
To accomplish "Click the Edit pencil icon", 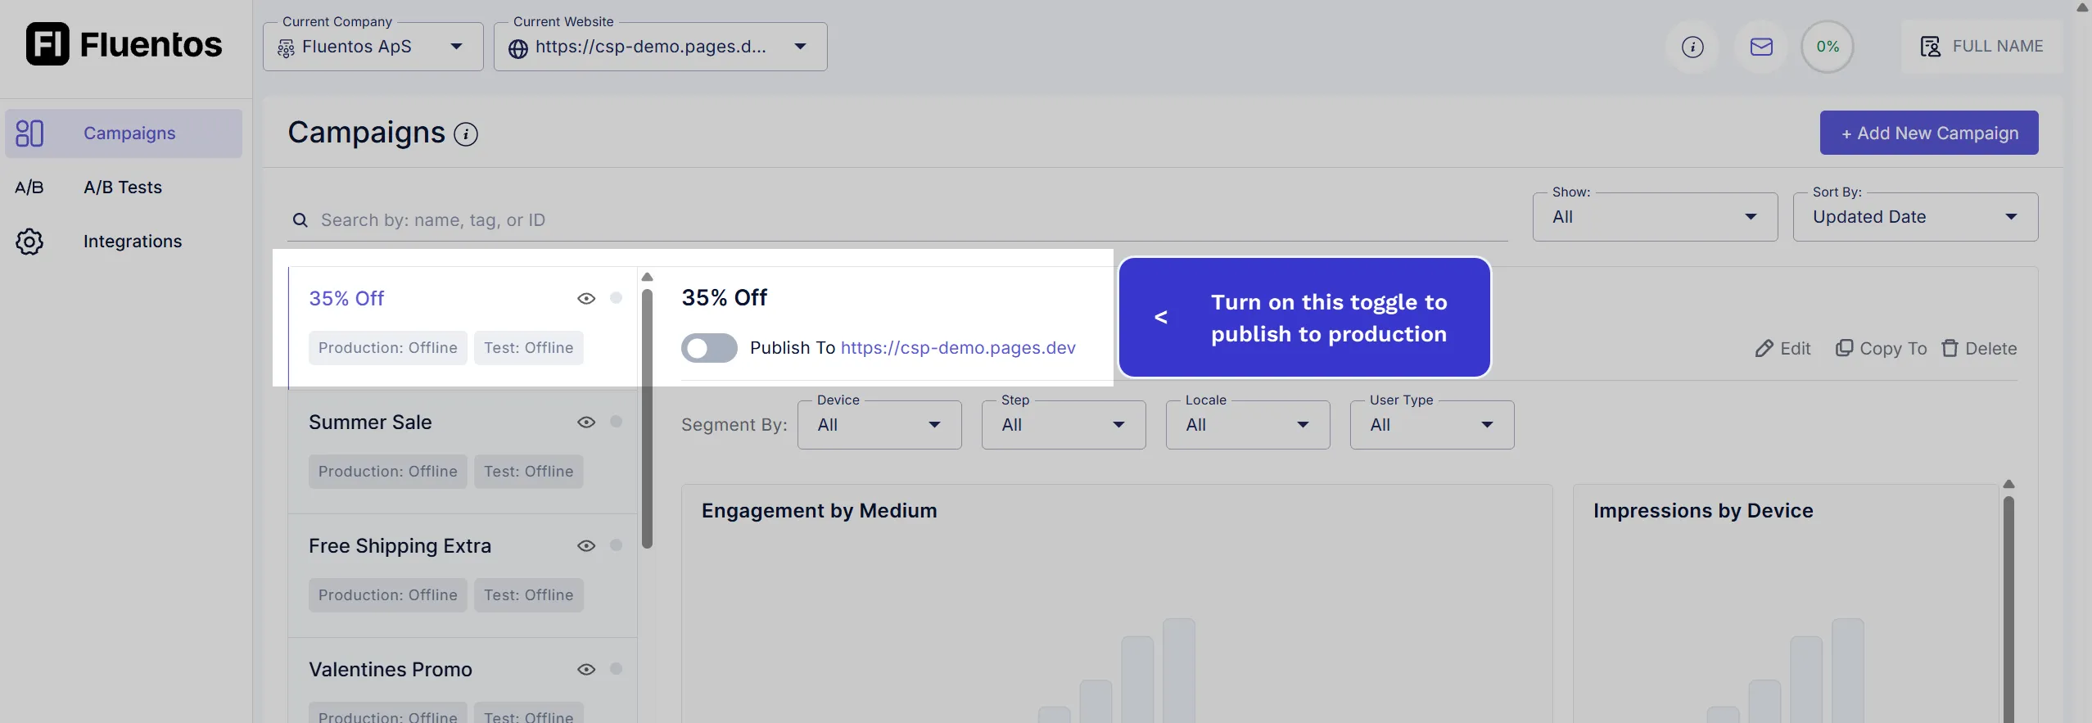I will click(x=1764, y=349).
